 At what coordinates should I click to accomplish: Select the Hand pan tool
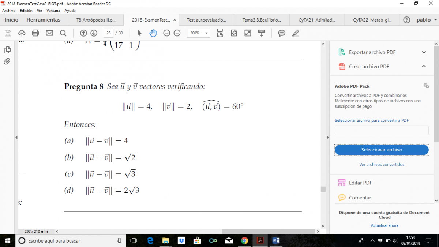pyautogui.click(x=153, y=33)
